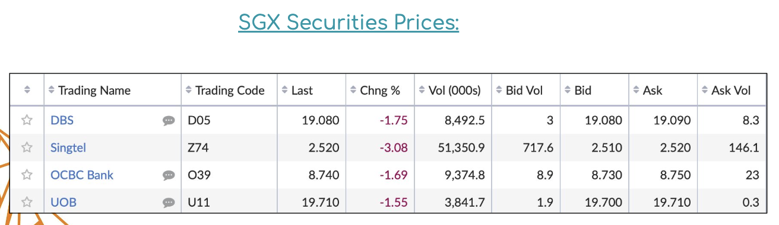Image resolution: width=779 pixels, height=225 pixels.
Task: Click the SGX Securities Prices heading link
Action: 349,22
